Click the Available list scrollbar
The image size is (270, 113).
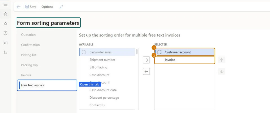coord(137,52)
